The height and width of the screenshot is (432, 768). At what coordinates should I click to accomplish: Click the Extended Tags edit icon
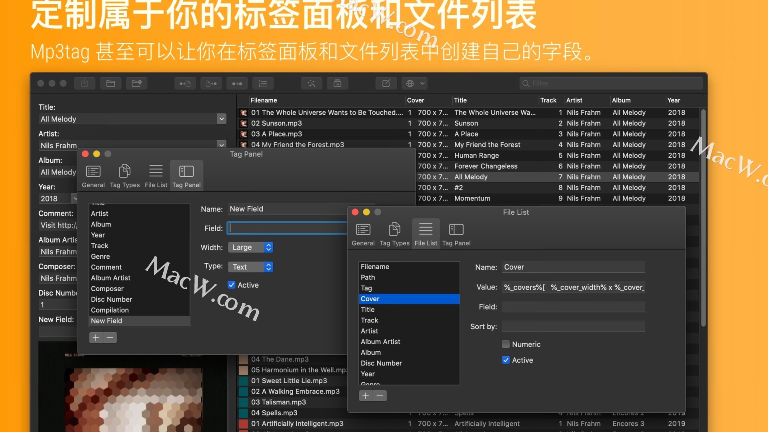(386, 83)
